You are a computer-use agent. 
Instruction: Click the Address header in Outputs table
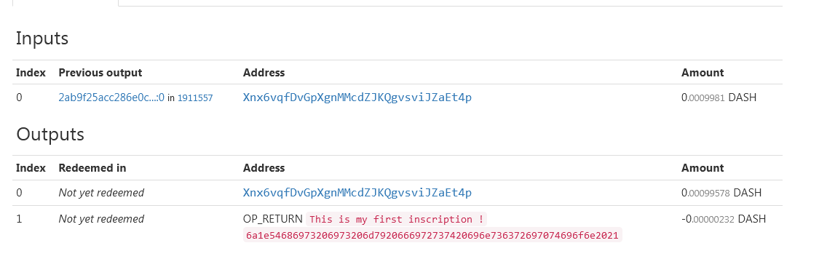(x=264, y=168)
